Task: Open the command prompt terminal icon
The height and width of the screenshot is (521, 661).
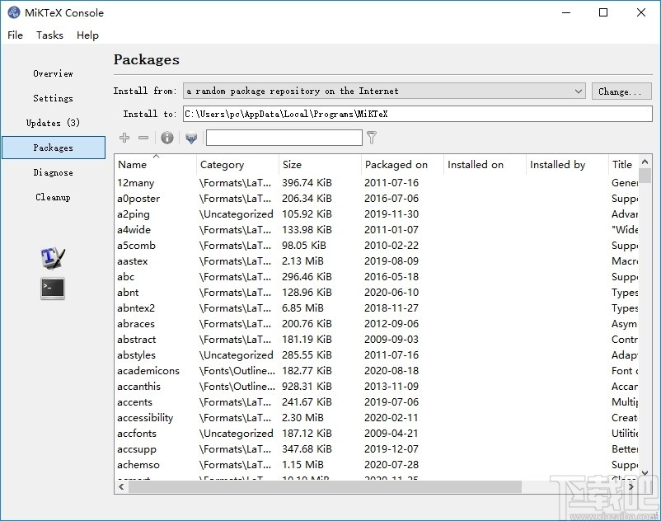Action: (x=53, y=289)
